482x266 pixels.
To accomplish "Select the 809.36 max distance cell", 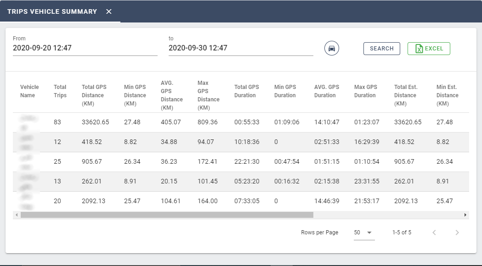I will click(208, 122).
